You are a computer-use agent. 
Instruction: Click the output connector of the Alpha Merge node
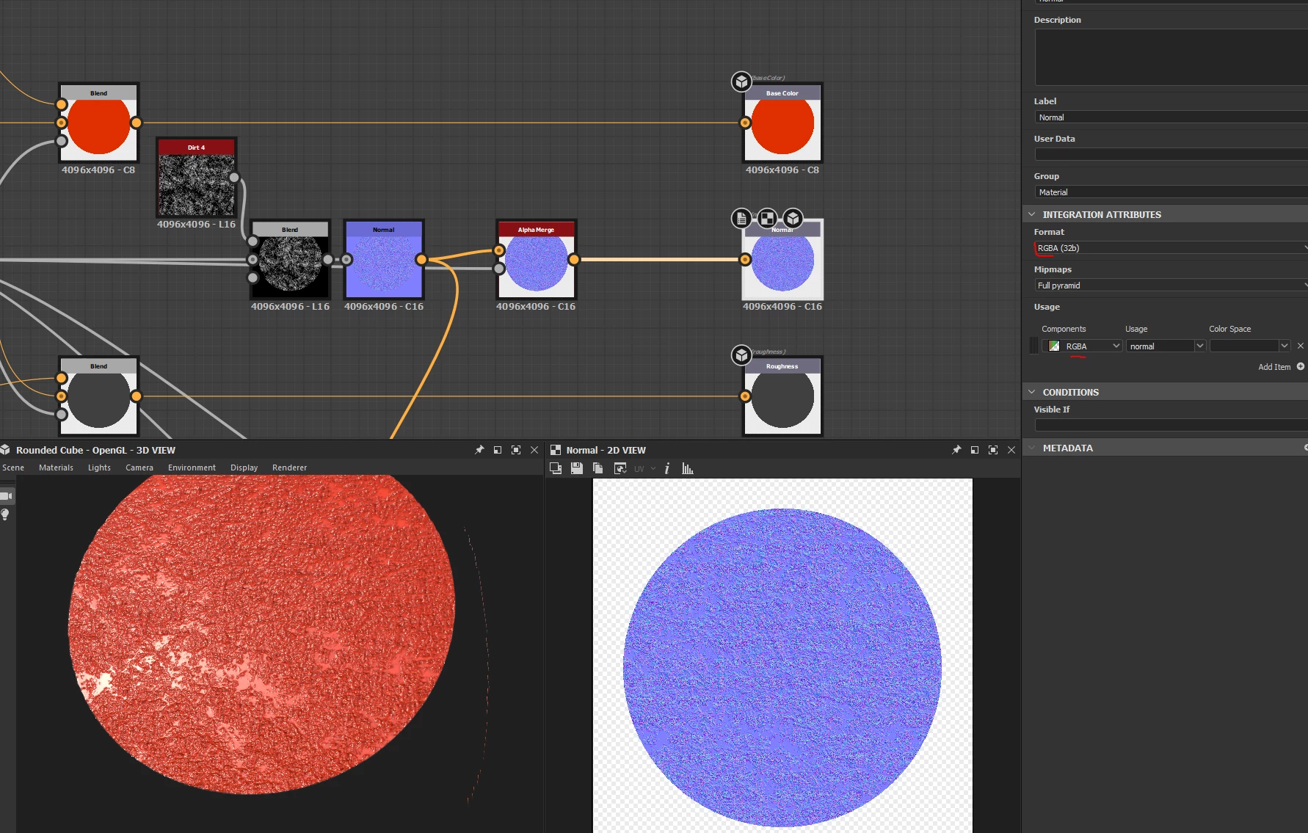click(x=574, y=259)
